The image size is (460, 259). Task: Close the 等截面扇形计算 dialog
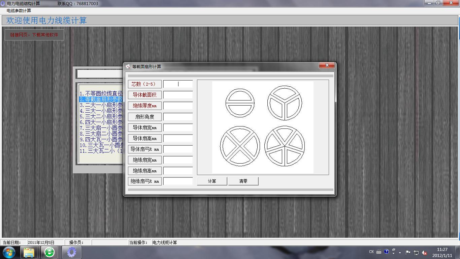pyautogui.click(x=327, y=65)
